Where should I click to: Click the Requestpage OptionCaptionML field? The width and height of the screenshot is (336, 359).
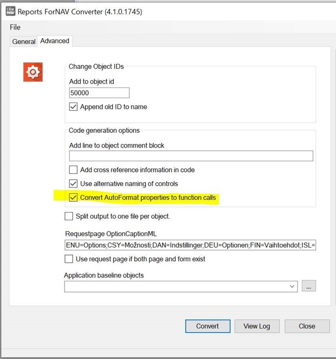tap(190, 245)
